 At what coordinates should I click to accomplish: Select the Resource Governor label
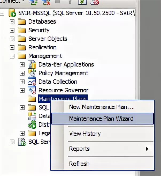(63, 90)
